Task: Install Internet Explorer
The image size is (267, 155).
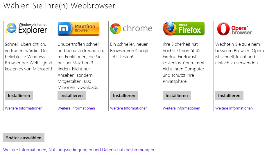Action: 19,95
